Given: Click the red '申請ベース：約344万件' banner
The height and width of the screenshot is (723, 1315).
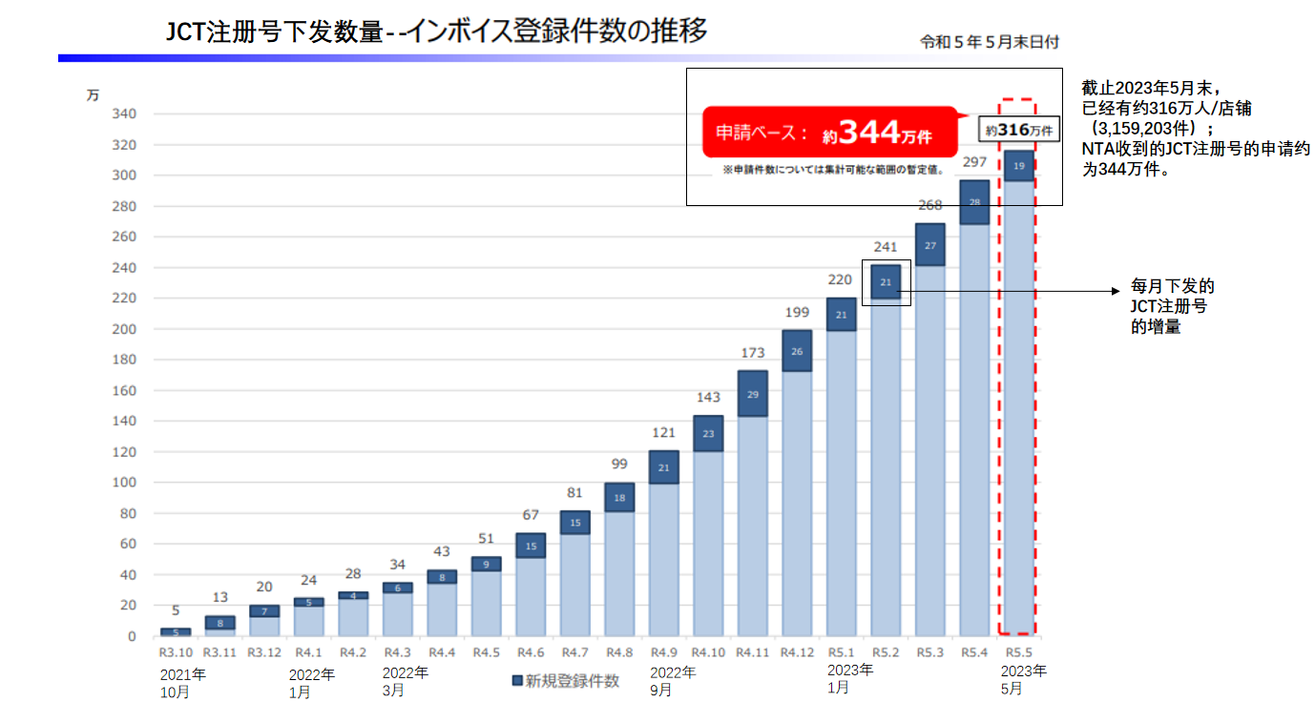Looking at the screenshot, I should (829, 133).
